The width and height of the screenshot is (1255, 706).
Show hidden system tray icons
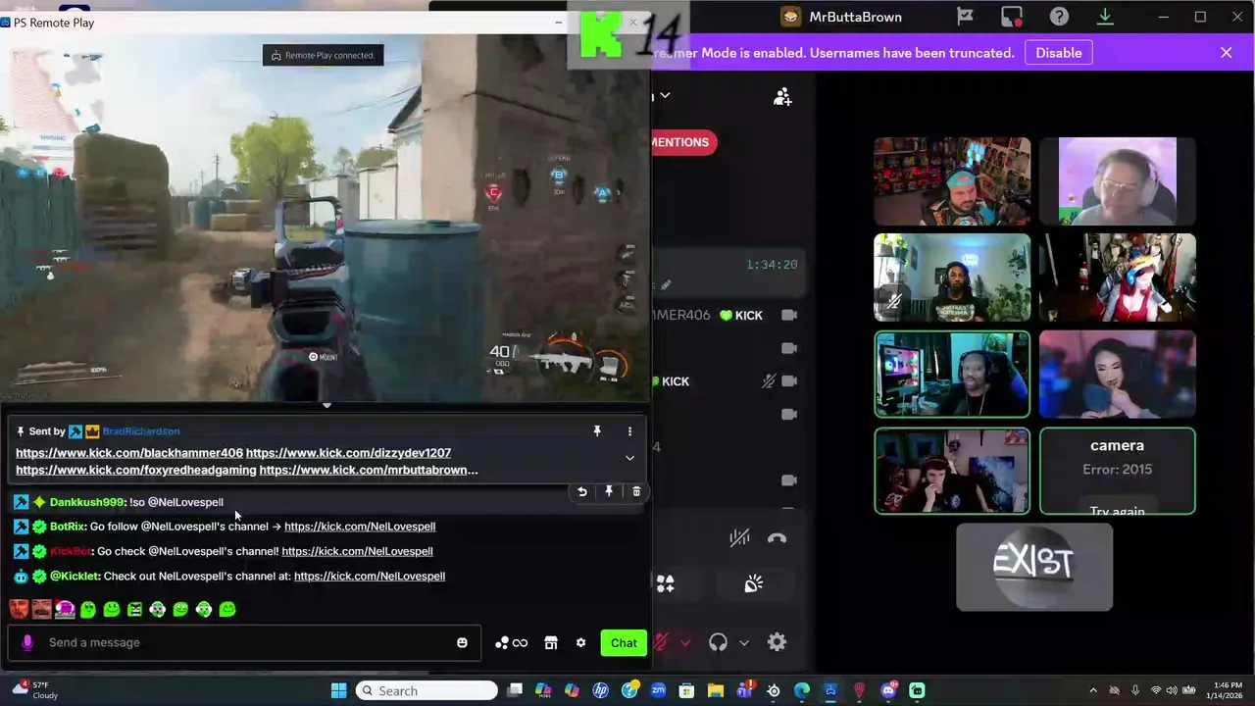tap(1093, 690)
